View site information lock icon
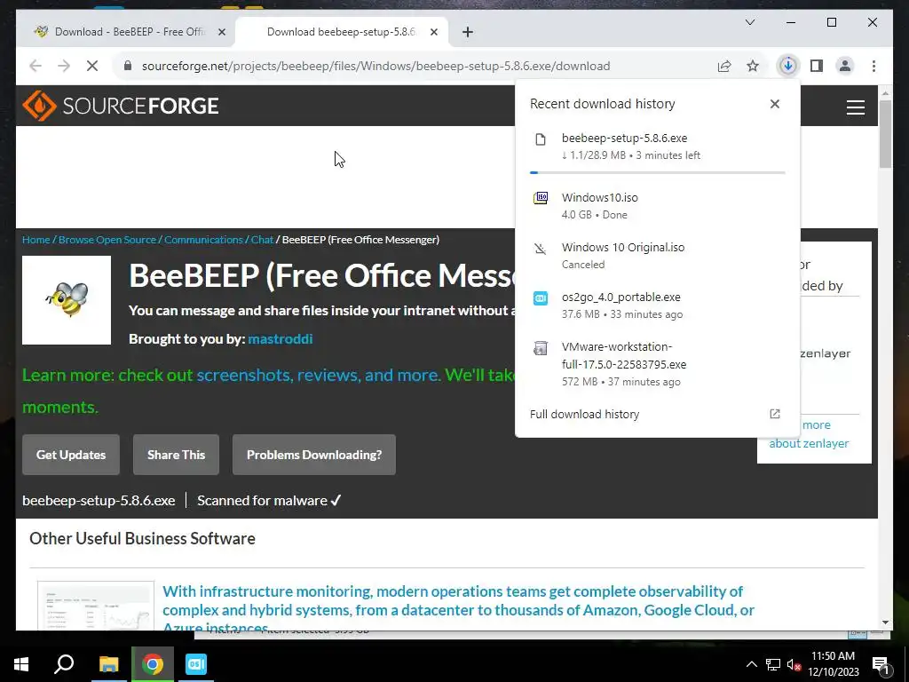 coord(128,66)
